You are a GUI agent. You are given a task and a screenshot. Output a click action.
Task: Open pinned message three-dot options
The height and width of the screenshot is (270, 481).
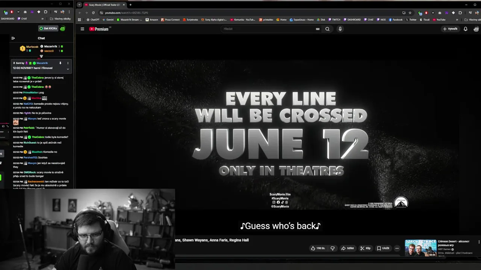click(x=68, y=63)
